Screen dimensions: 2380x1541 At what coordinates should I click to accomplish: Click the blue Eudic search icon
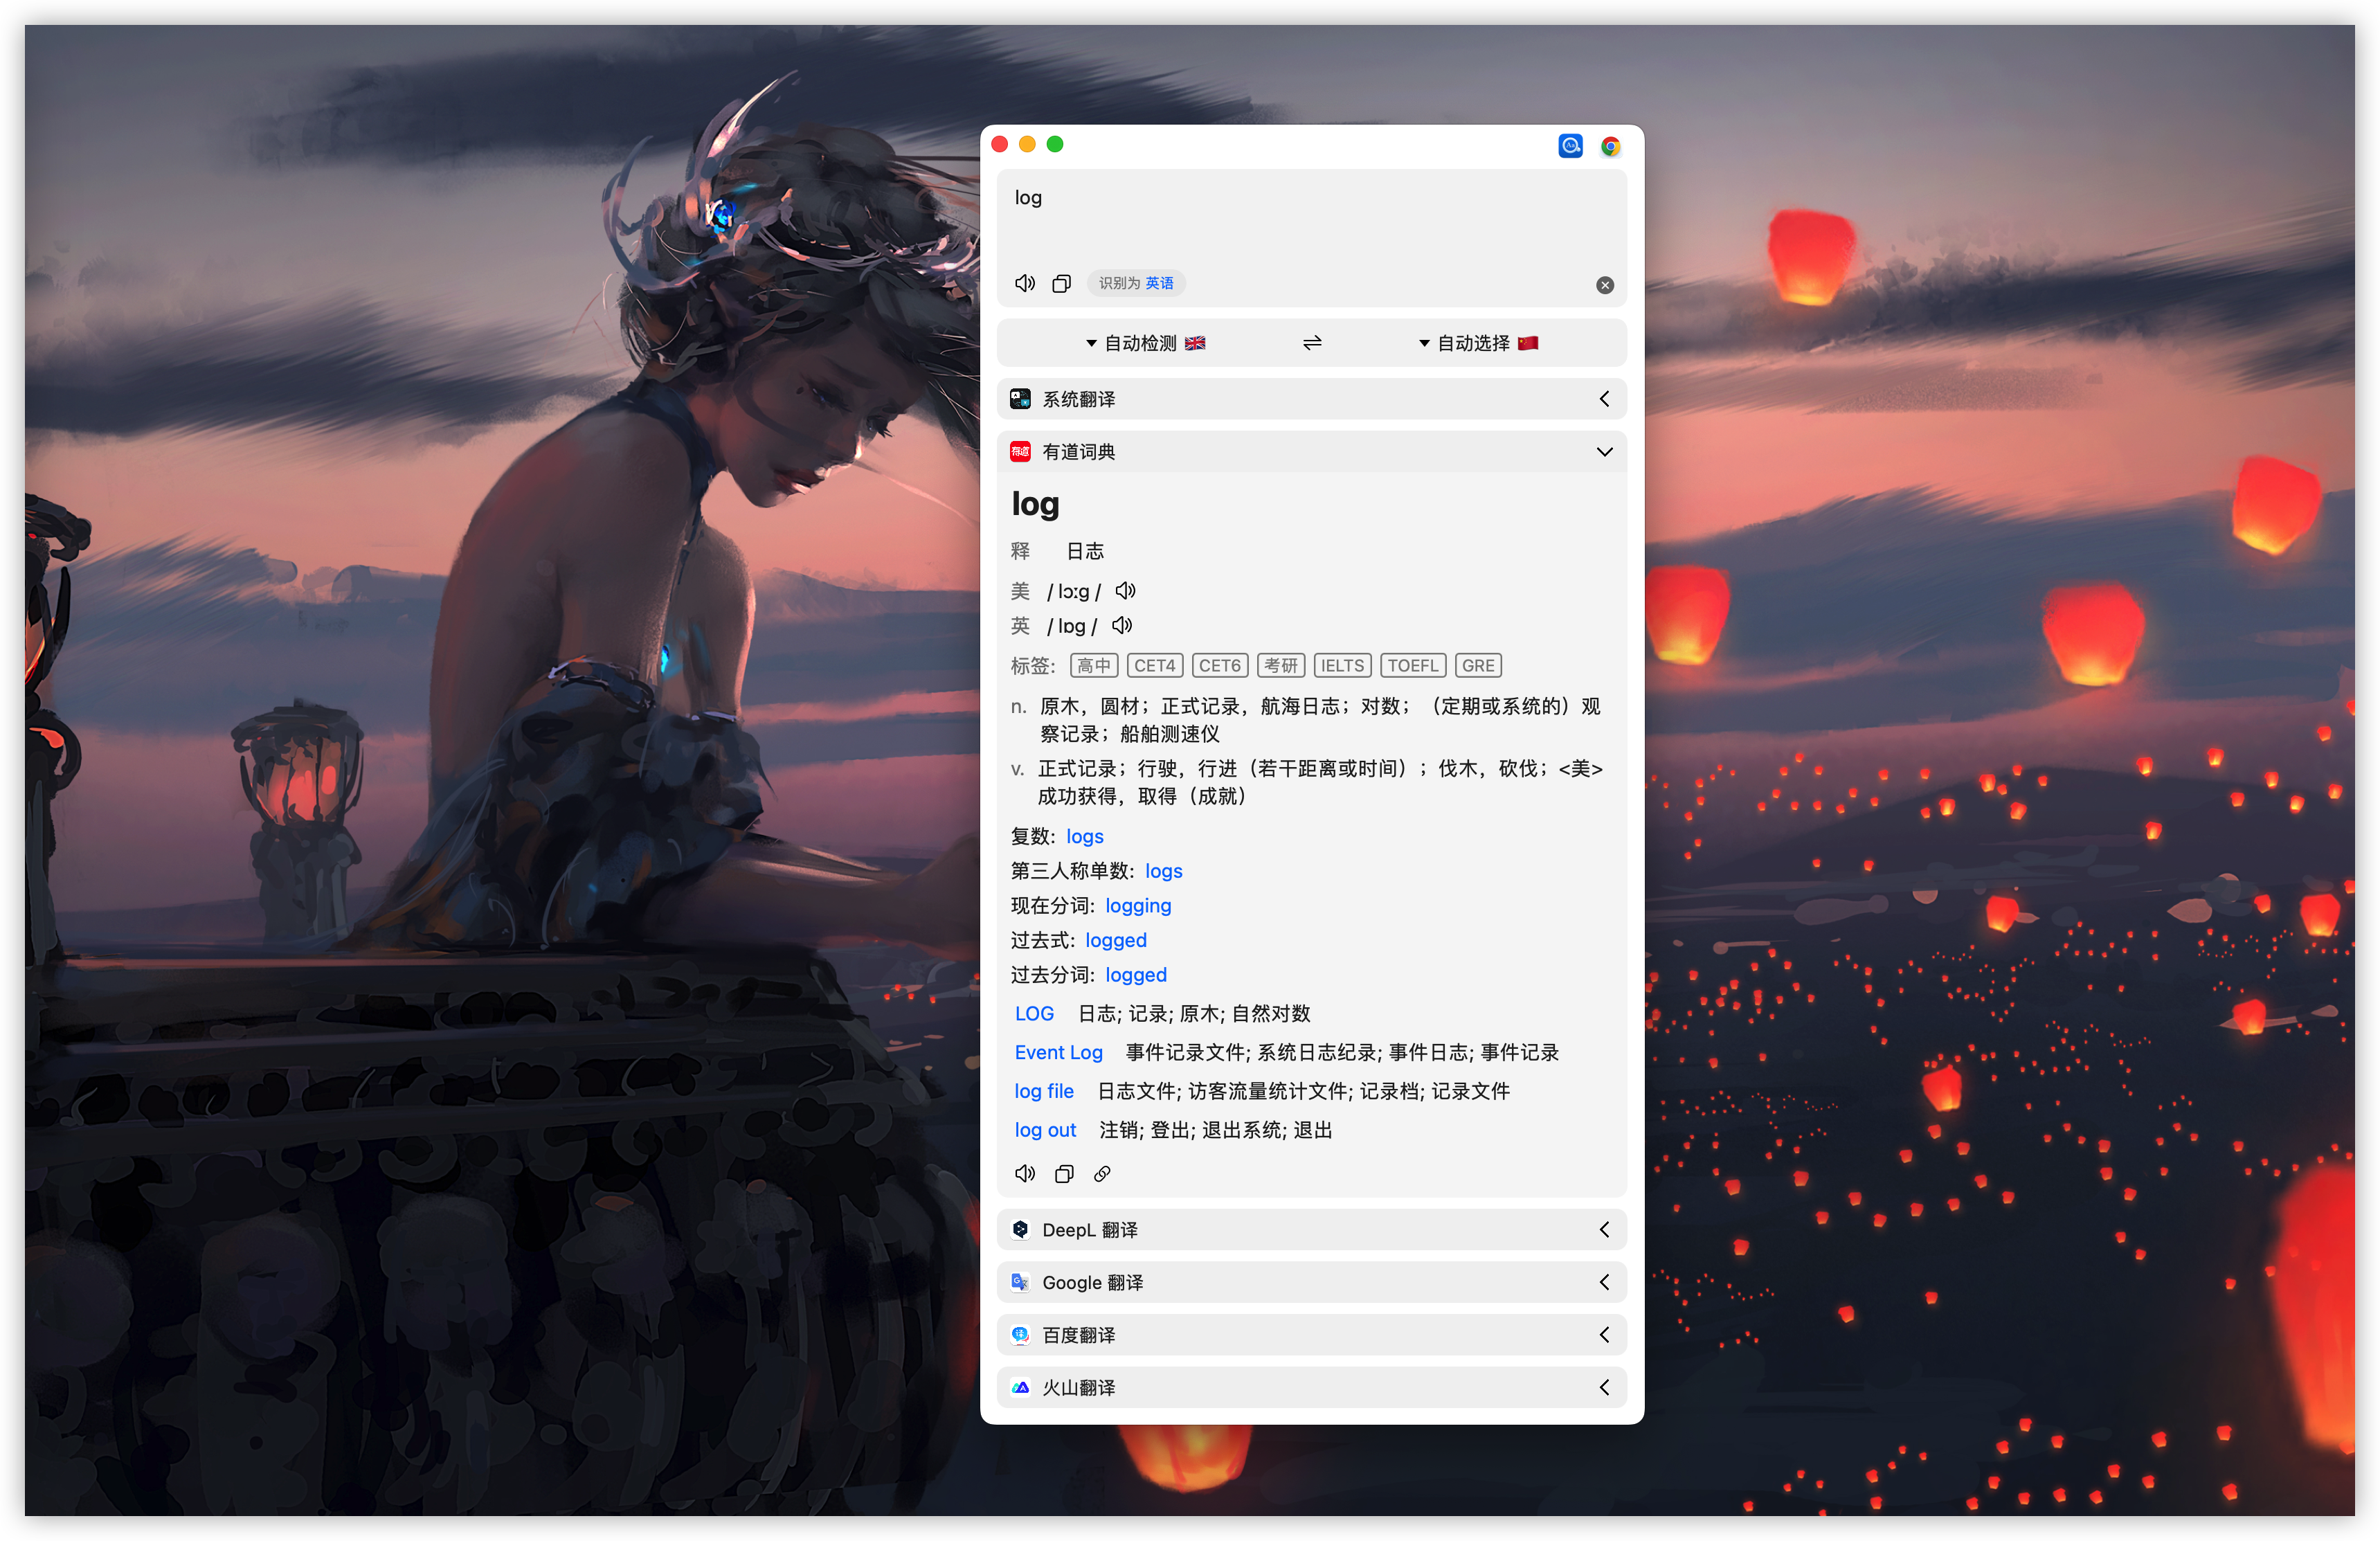point(1570,147)
